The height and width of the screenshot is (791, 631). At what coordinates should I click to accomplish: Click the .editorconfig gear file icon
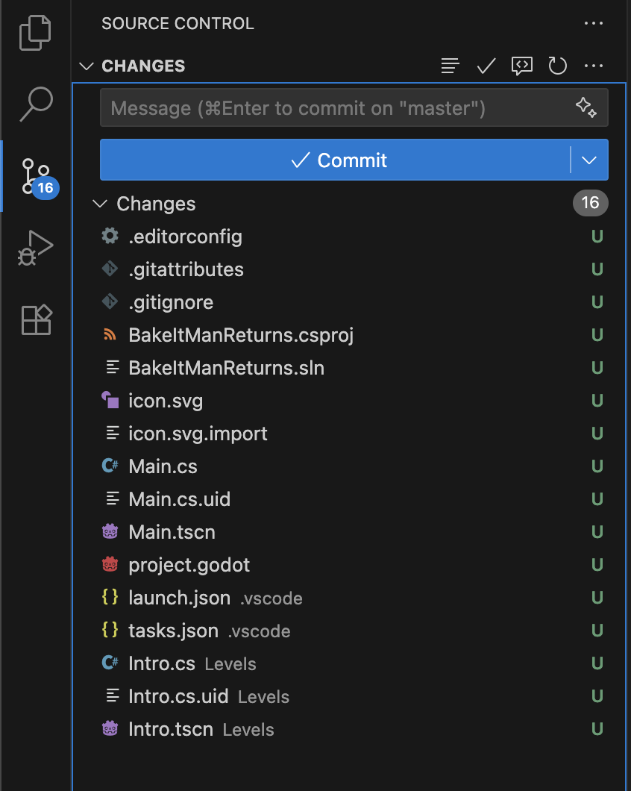click(110, 236)
